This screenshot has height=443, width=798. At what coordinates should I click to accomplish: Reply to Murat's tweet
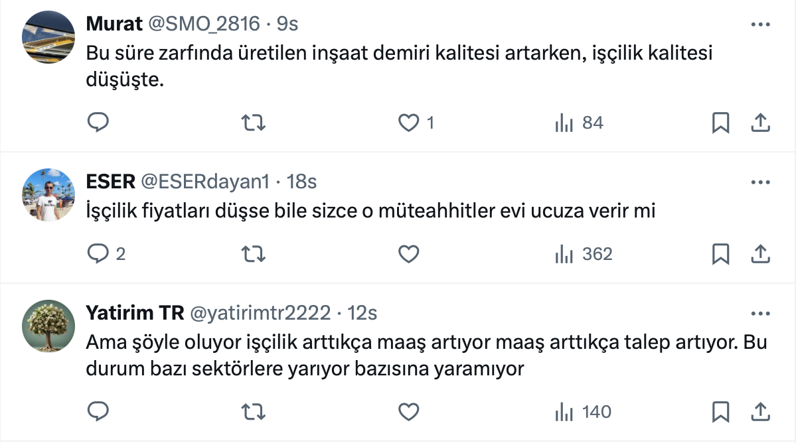98,123
